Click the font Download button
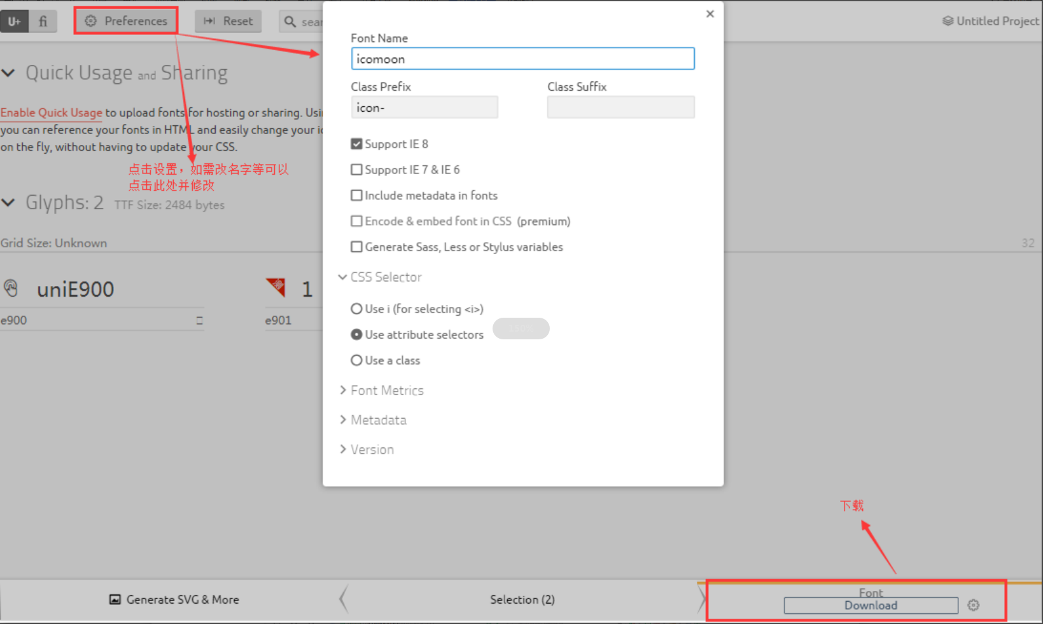This screenshot has height=624, width=1043. [x=871, y=605]
